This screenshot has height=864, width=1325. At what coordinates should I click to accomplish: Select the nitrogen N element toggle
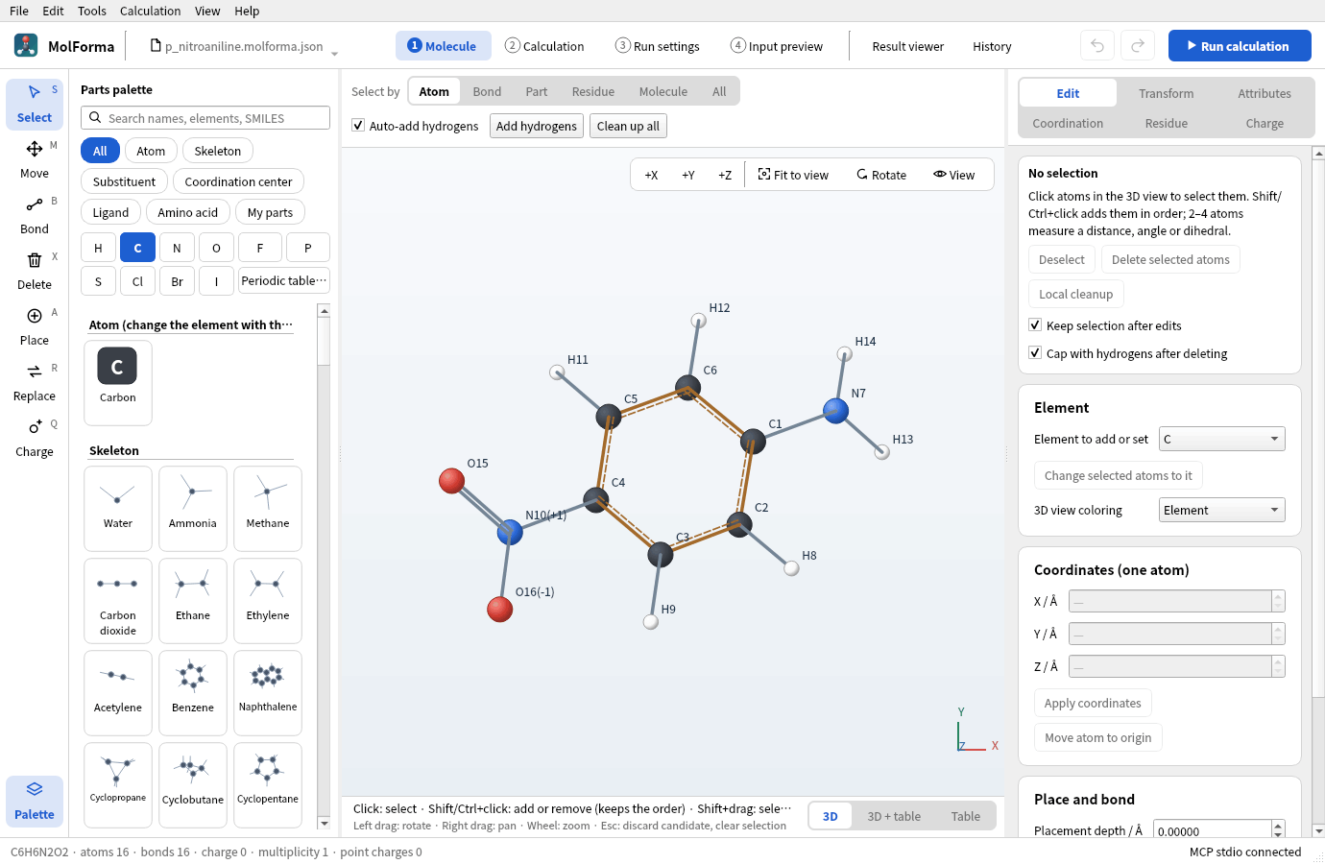pos(177,248)
